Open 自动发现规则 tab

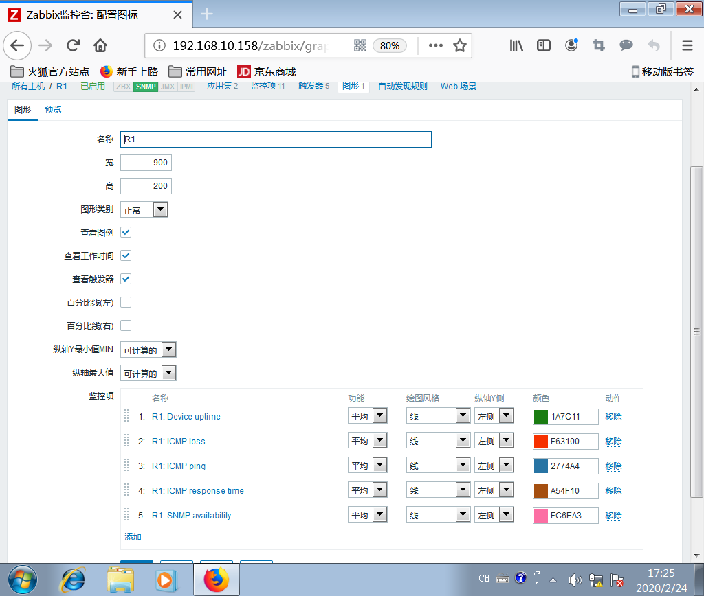[x=403, y=86]
